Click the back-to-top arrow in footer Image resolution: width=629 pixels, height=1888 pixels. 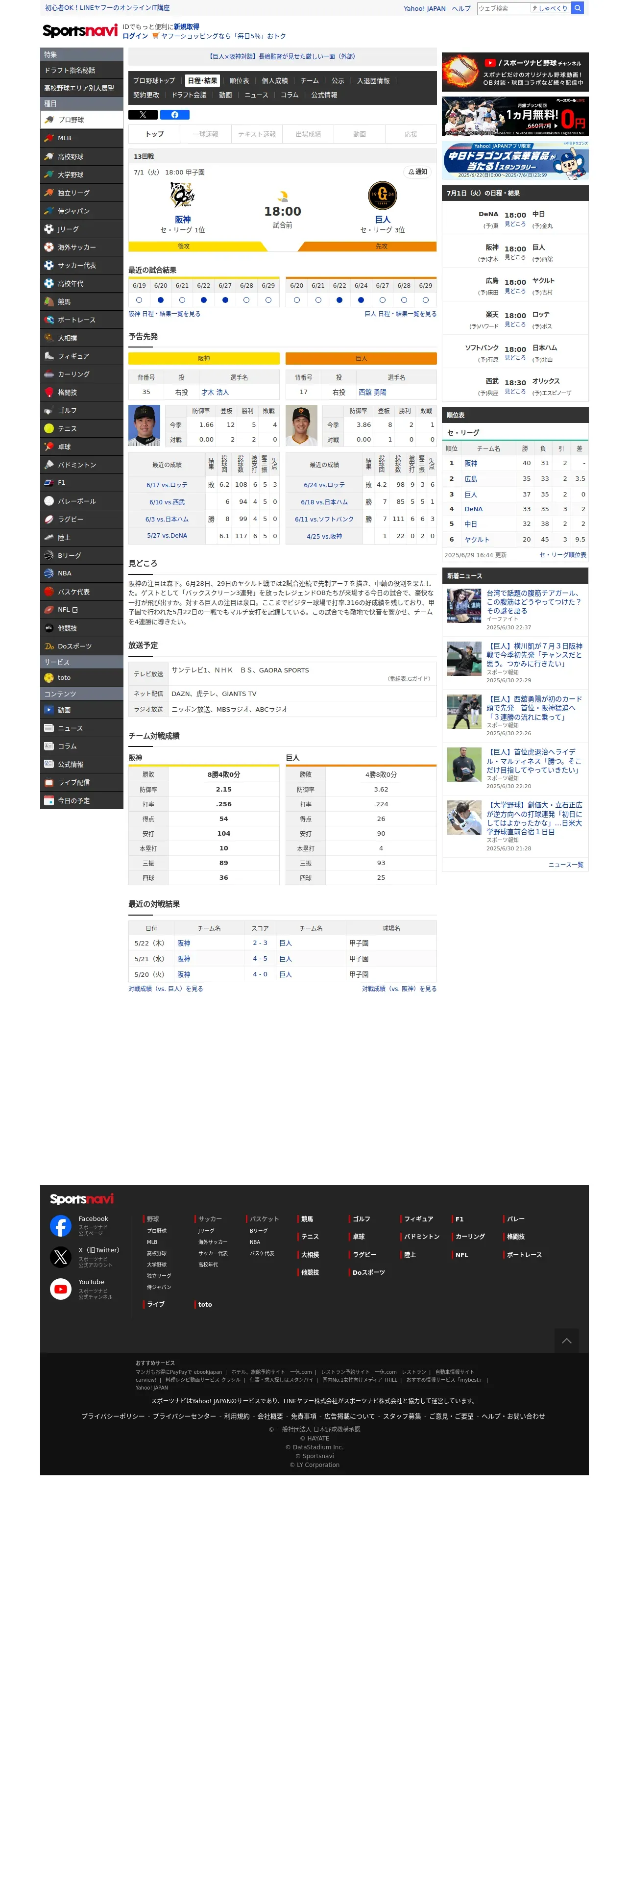[566, 1341]
